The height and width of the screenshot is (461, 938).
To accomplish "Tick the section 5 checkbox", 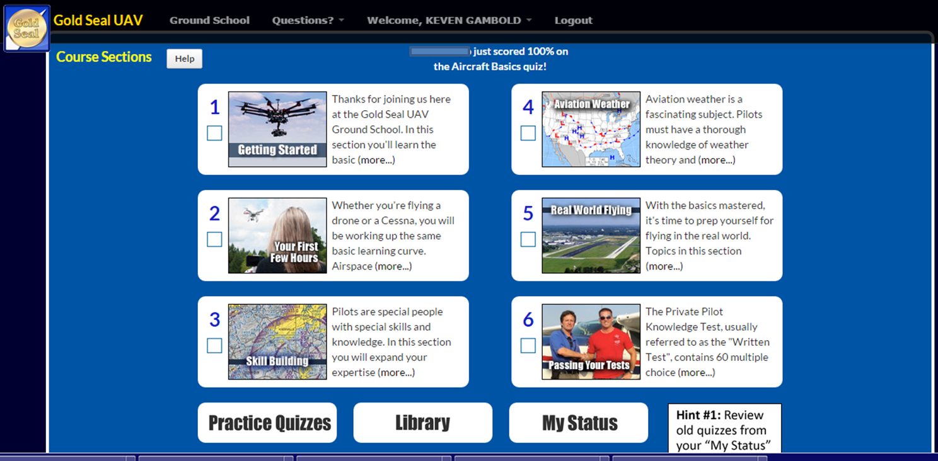I will pyautogui.click(x=528, y=239).
